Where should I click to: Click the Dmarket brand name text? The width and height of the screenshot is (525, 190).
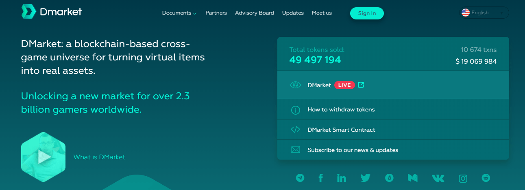pos(61,12)
